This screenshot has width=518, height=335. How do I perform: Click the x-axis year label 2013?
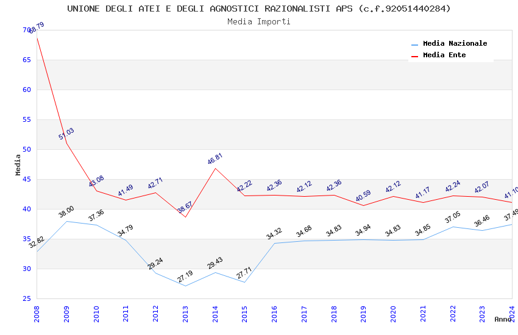[185, 314]
